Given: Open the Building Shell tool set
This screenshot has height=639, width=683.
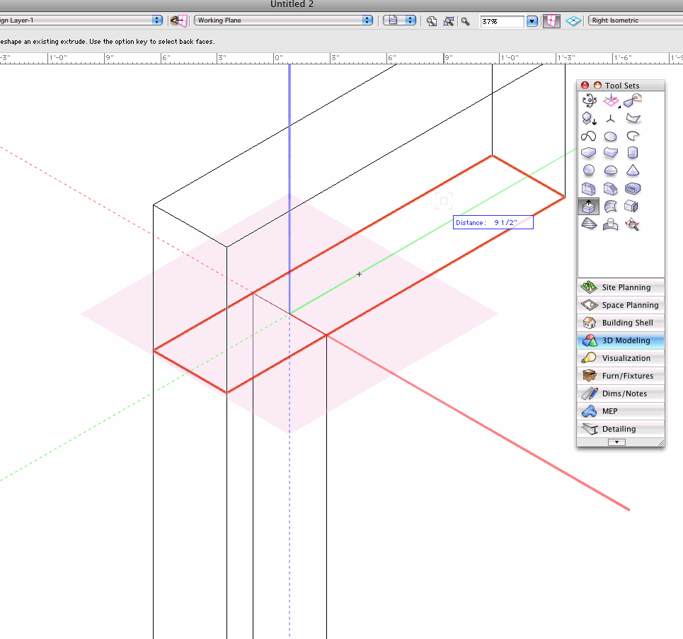Looking at the screenshot, I should coord(621,323).
